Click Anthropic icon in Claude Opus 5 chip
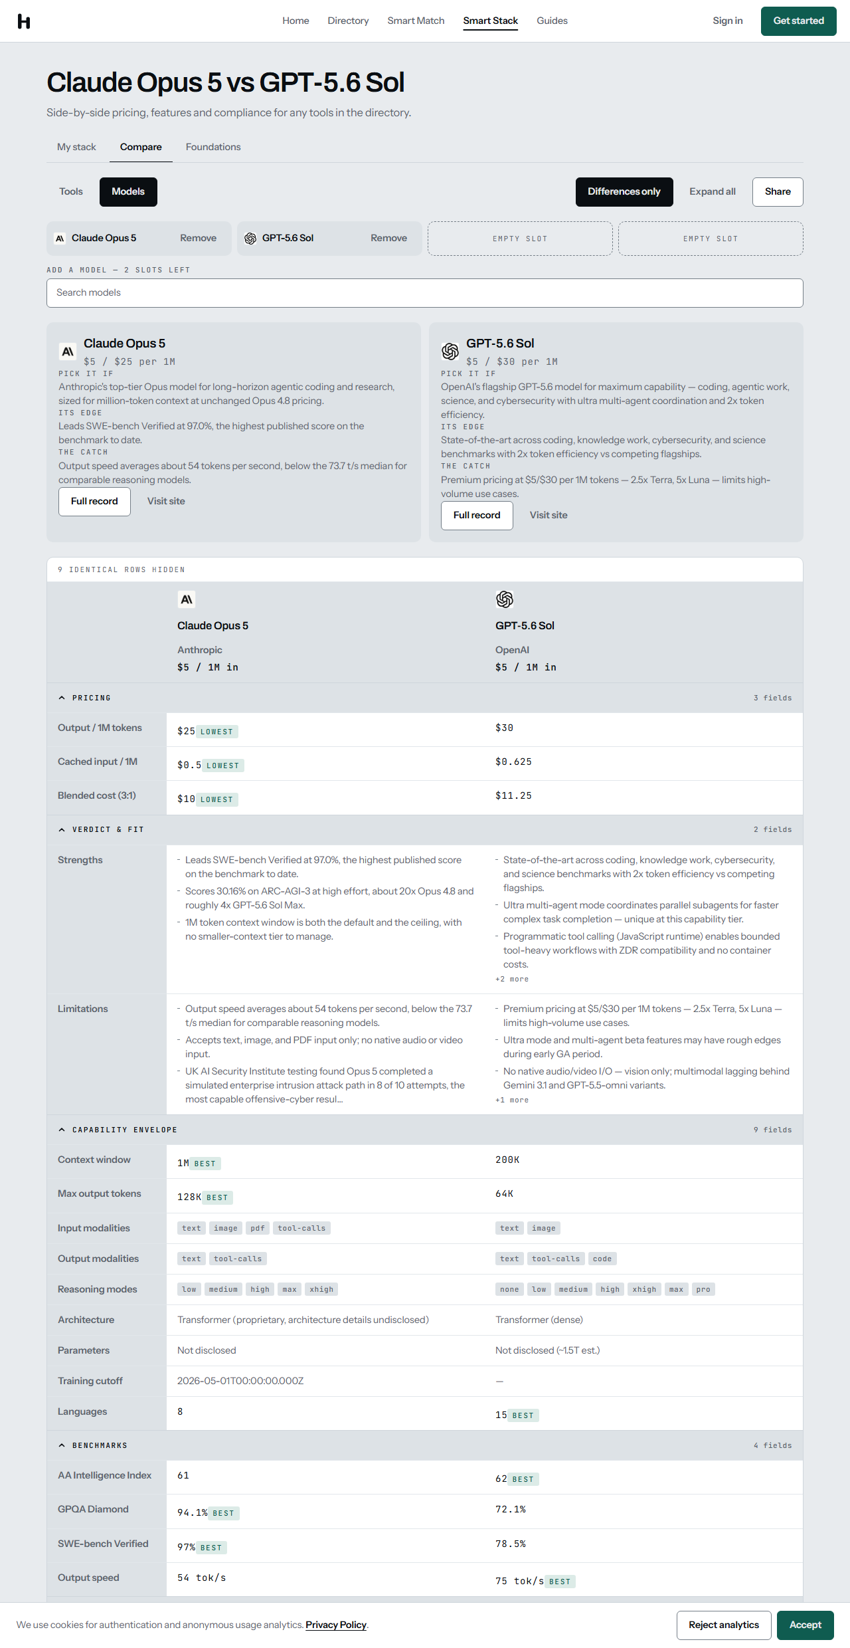Image resolution: width=850 pixels, height=1648 pixels. [x=60, y=239]
